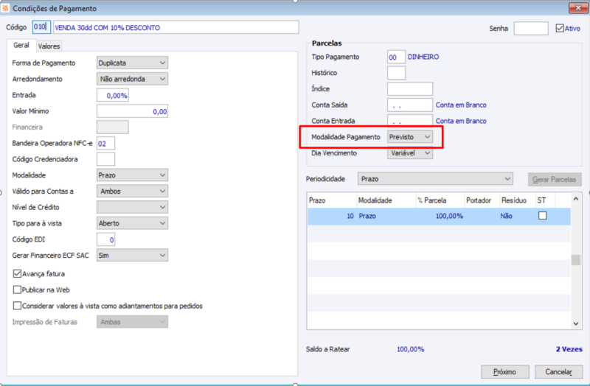Expand Dia Vencimento dropdown
The width and height of the screenshot is (590, 386).
pos(410,153)
